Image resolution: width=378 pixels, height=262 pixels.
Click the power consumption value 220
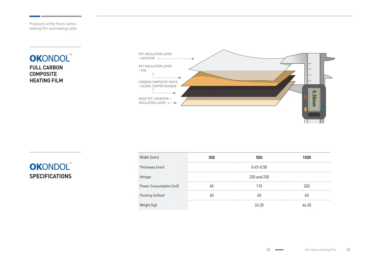(x=307, y=186)
